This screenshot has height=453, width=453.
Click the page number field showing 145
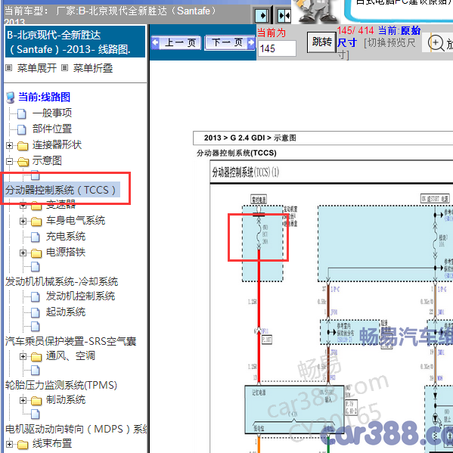point(277,48)
